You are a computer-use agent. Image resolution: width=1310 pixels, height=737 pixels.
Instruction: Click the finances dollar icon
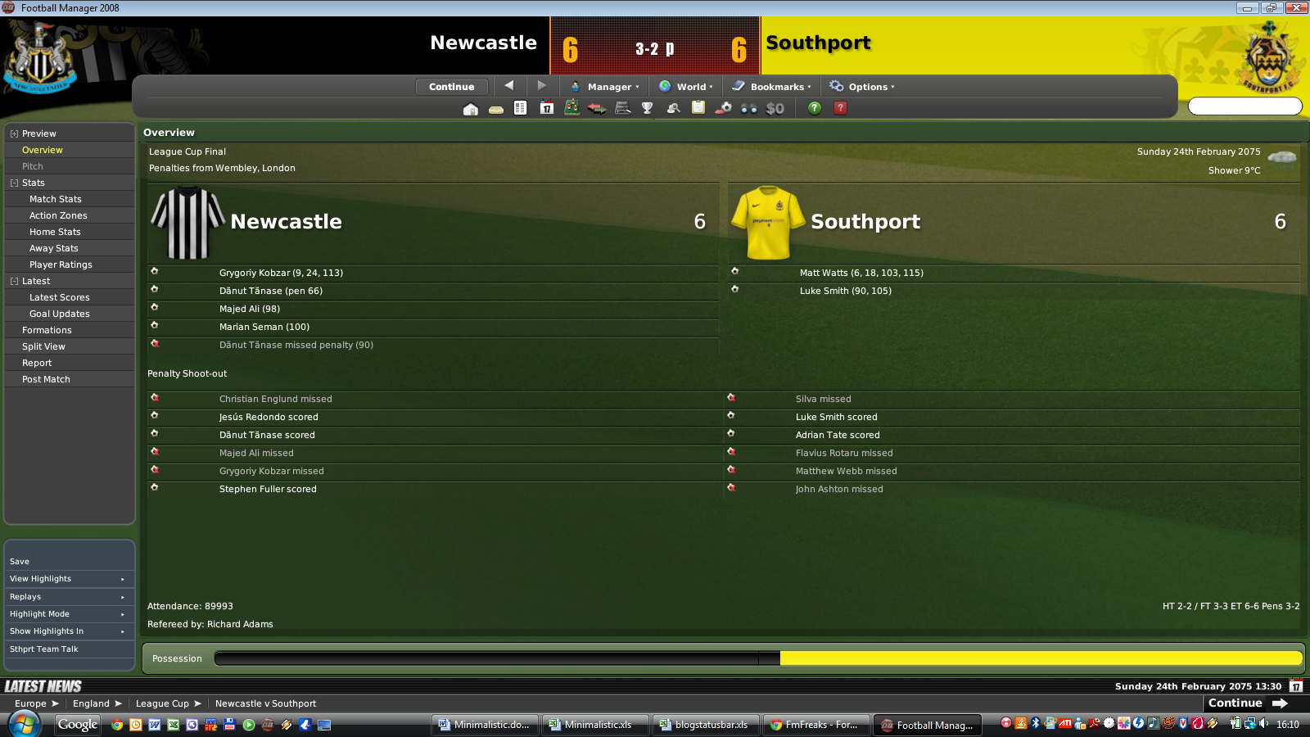[x=775, y=108]
